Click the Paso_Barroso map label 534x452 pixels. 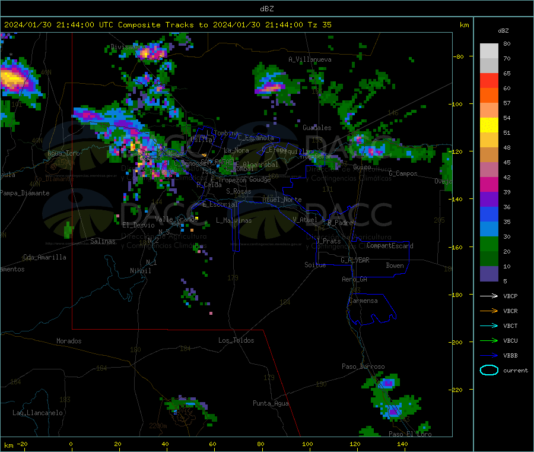(363, 366)
